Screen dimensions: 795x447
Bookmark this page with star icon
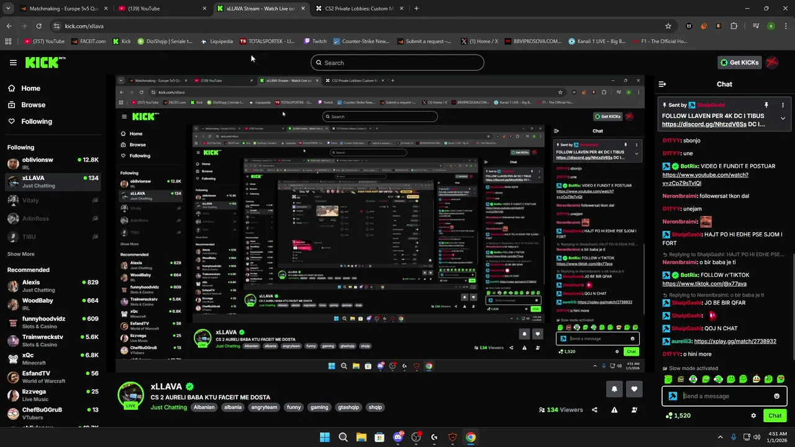point(668,26)
